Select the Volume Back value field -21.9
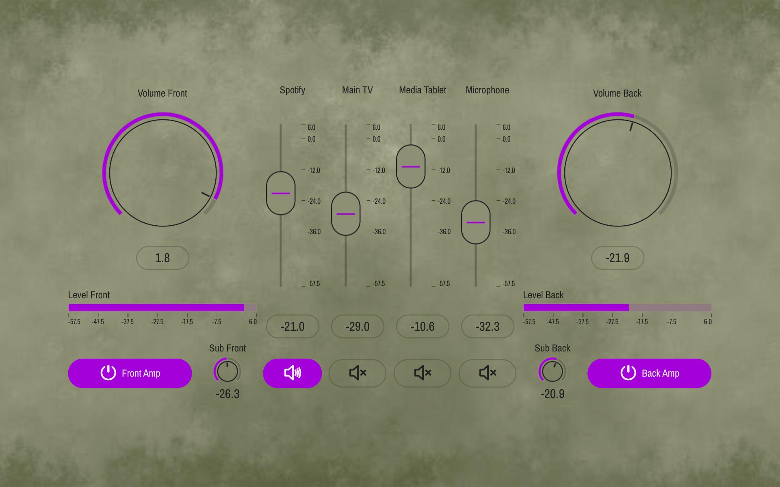Viewport: 780px width, 487px height. [617, 258]
